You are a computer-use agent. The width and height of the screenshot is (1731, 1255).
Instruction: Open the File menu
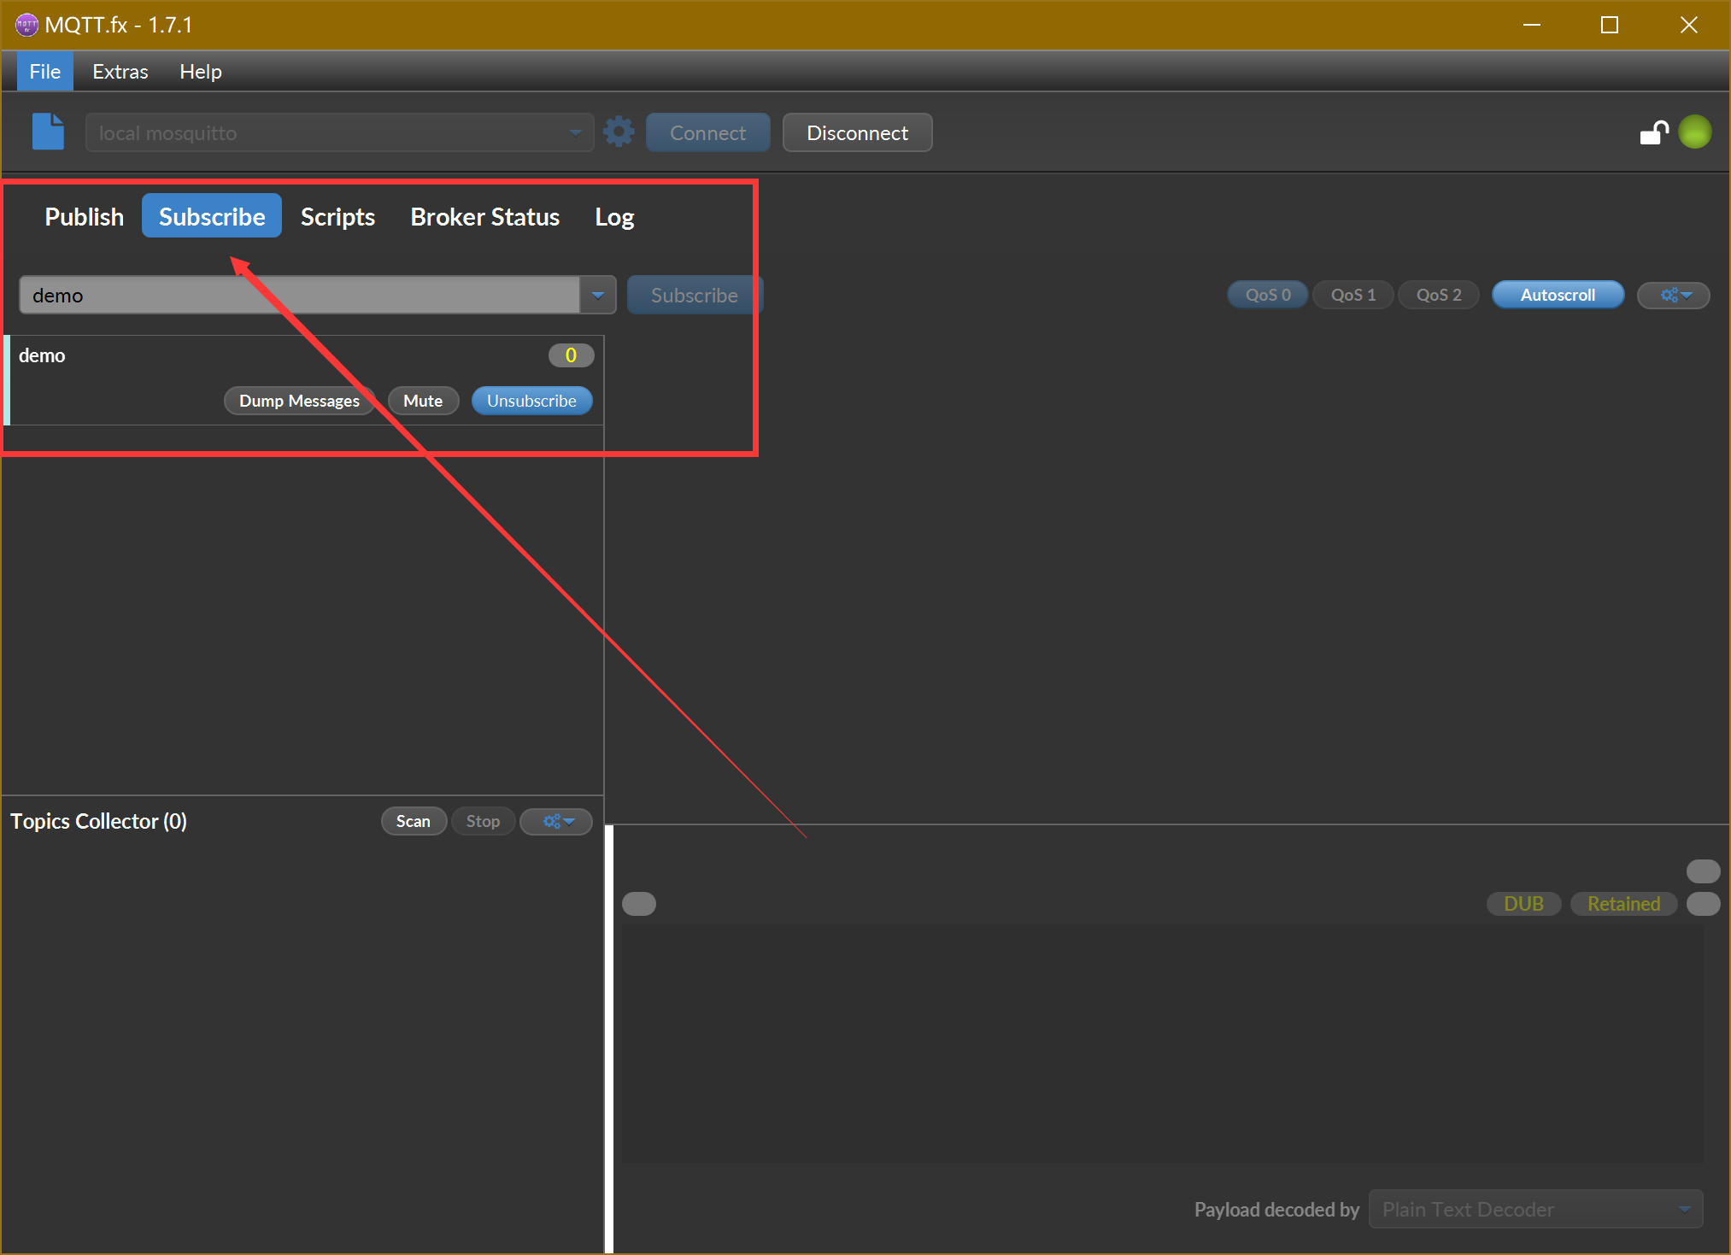coord(45,72)
